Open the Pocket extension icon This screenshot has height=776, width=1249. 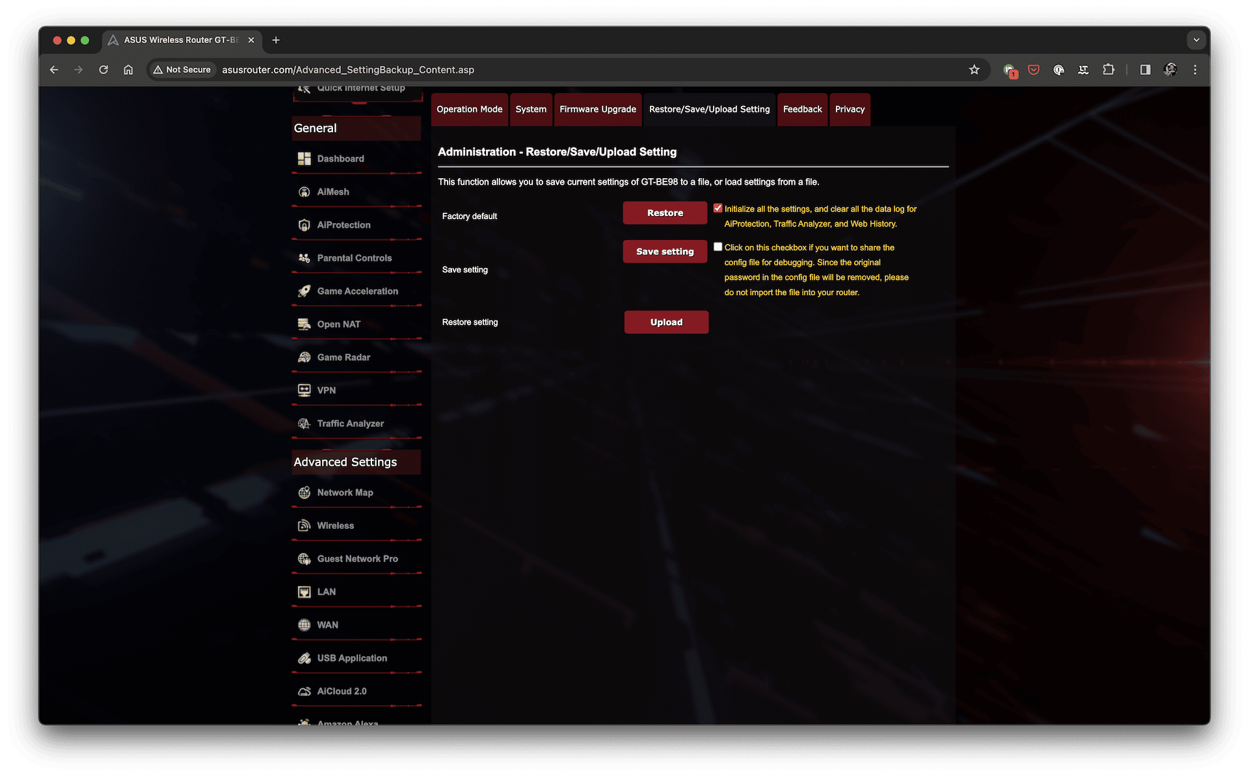[x=1034, y=70]
